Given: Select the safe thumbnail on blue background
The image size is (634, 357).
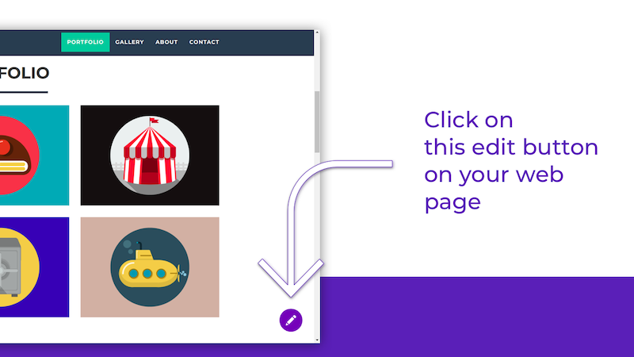Looking at the screenshot, I should tap(34, 267).
